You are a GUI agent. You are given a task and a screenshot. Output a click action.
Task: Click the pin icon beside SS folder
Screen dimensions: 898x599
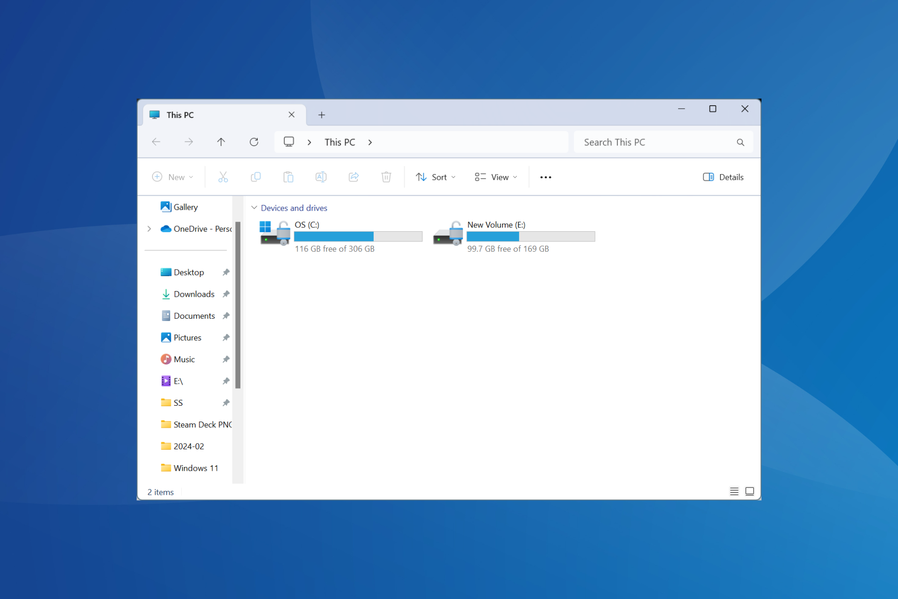click(226, 403)
